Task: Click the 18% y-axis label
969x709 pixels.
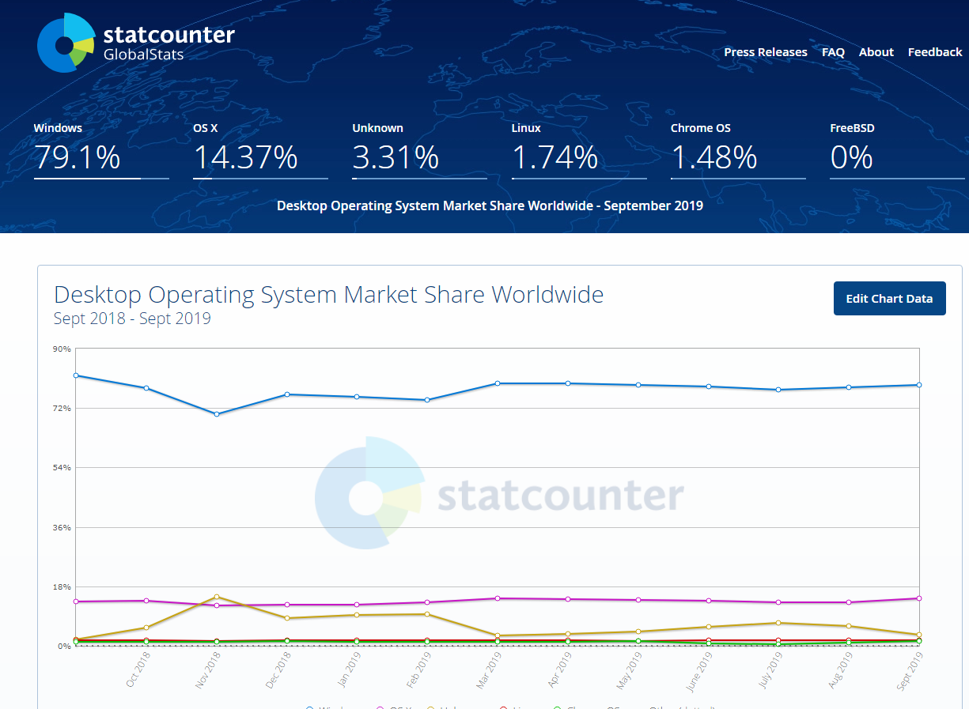Action: (62, 586)
